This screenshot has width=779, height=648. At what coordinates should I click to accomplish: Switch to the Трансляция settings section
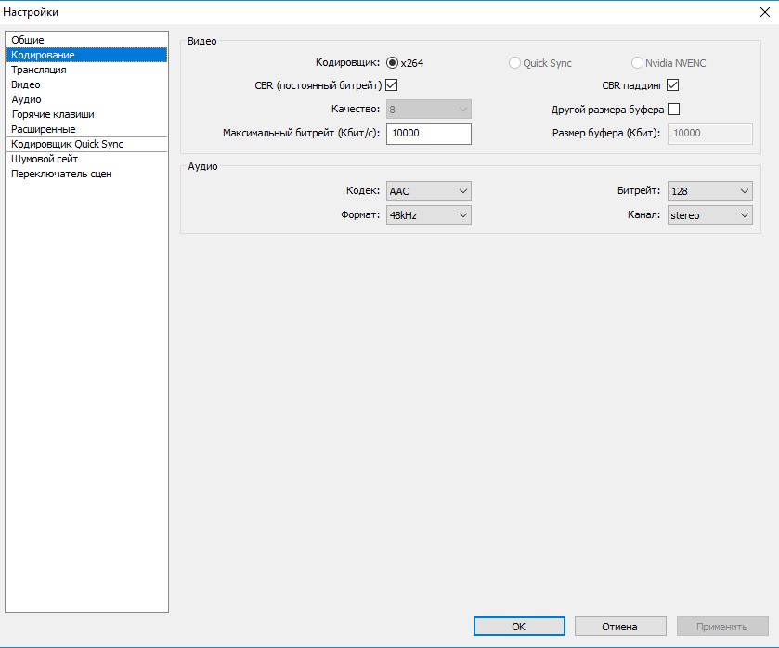(x=39, y=70)
